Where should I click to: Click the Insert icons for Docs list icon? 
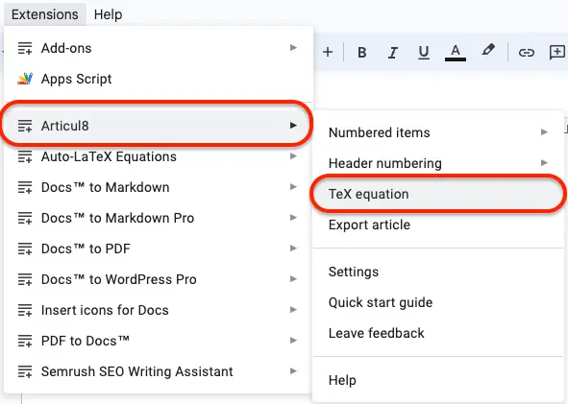coord(25,310)
